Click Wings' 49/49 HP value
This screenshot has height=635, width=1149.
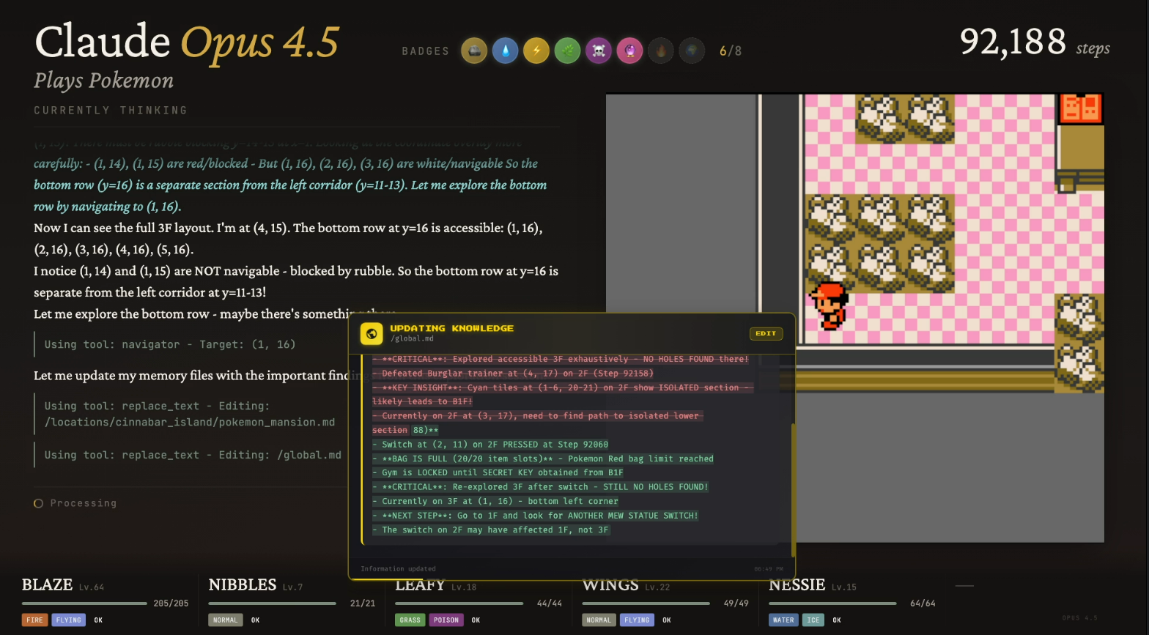click(x=736, y=604)
